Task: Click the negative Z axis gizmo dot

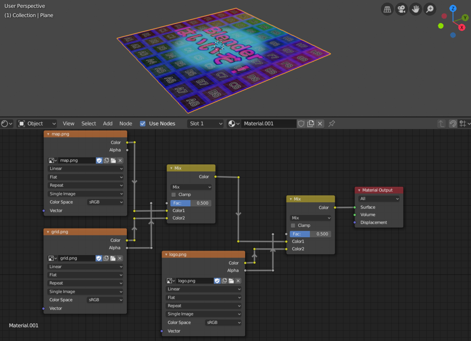Action: tap(453, 35)
